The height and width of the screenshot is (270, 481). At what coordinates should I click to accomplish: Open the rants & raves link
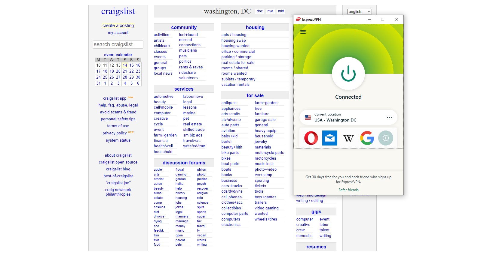(191, 67)
